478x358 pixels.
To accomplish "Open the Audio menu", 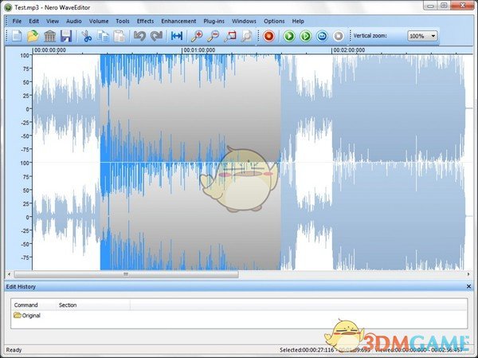I will tap(74, 21).
